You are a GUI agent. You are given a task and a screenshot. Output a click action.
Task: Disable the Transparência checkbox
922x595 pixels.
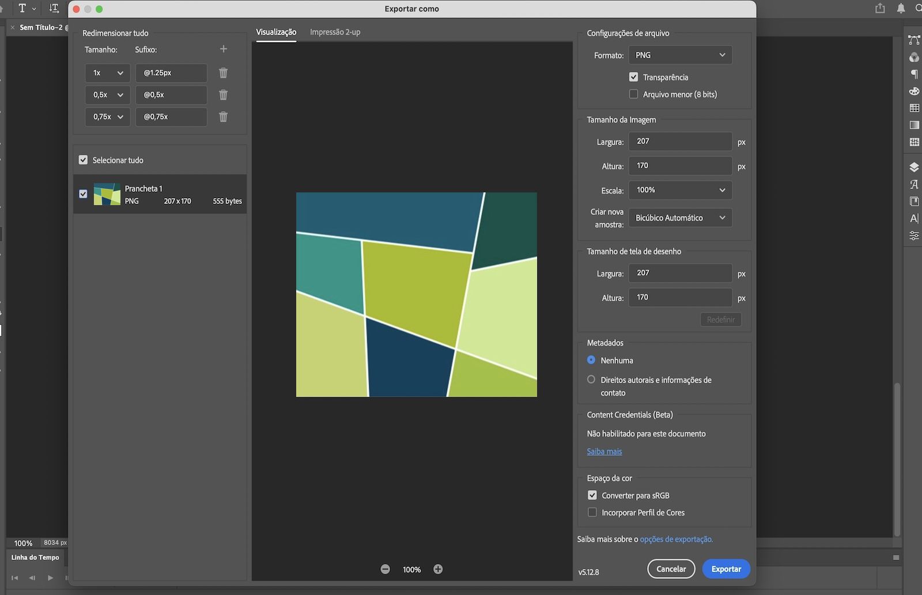633,77
